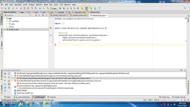This screenshot has height=107, width=190.
Task: Click the Debug app bug icon
Action: click(64, 8)
